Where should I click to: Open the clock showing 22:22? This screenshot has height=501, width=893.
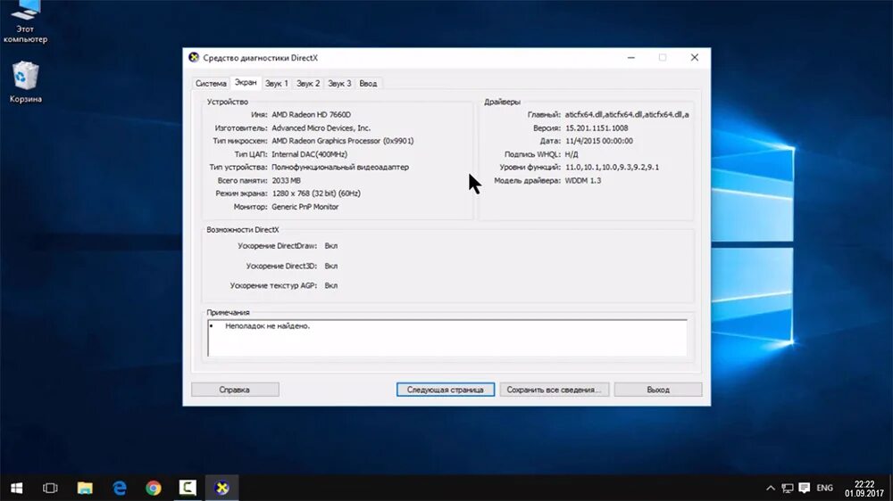point(864,489)
